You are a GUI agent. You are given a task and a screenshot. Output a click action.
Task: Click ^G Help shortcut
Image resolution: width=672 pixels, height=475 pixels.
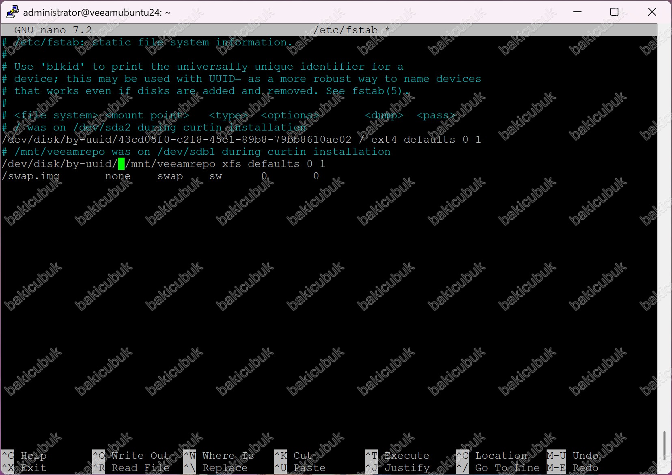pos(24,456)
